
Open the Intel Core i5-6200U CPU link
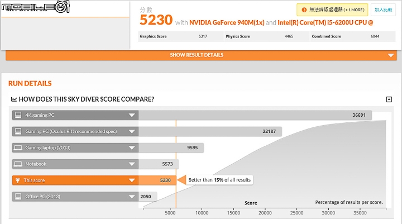point(325,22)
